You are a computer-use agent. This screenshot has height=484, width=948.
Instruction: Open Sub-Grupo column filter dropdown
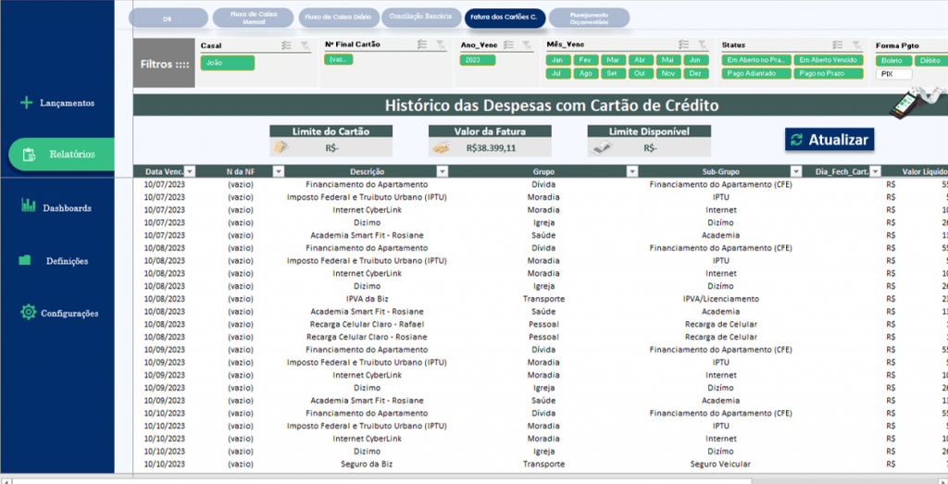(x=797, y=171)
